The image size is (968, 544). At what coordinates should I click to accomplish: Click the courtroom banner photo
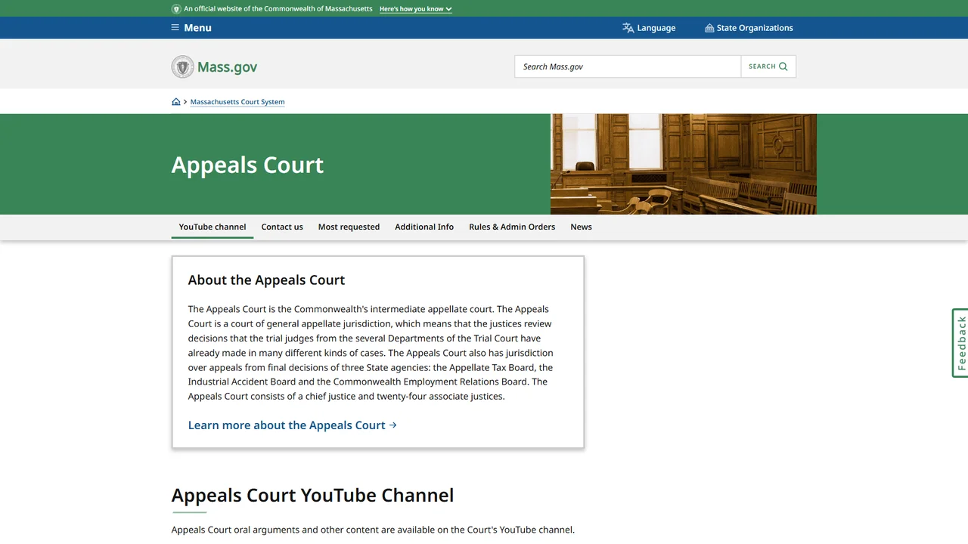point(684,164)
